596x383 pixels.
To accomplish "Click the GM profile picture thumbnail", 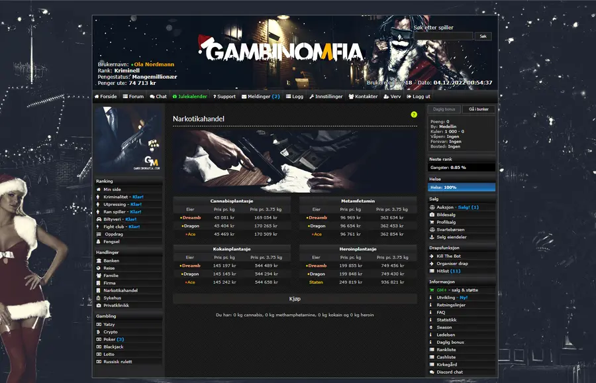I will click(x=129, y=140).
